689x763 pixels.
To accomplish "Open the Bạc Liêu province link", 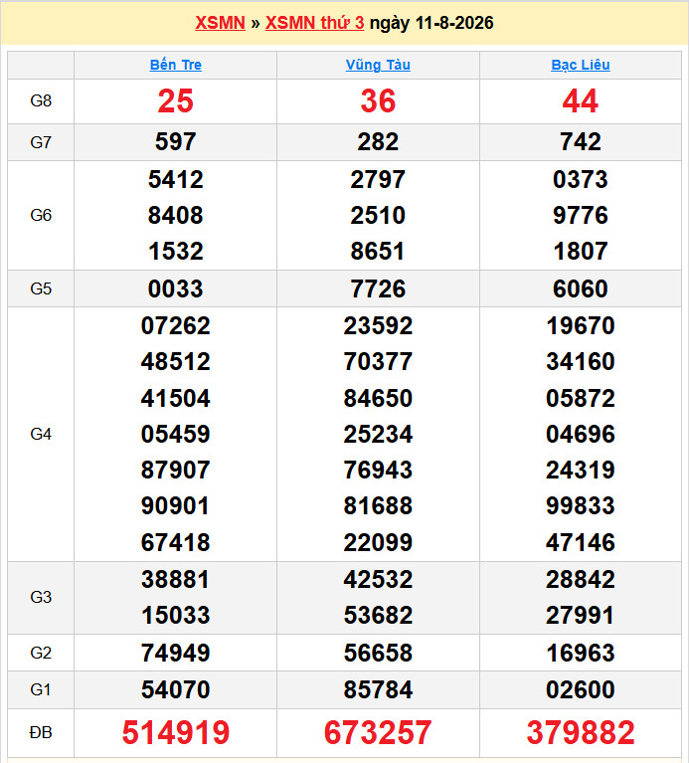I will pos(580,65).
